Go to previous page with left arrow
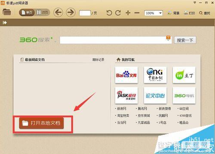 pos(58,12)
